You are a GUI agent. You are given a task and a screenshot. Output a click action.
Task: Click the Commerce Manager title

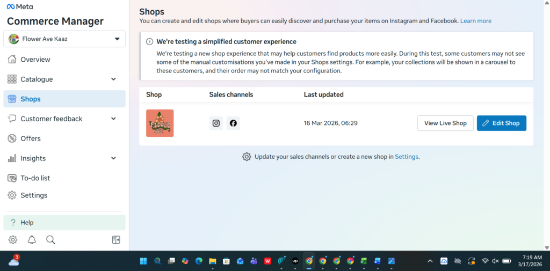coord(55,21)
